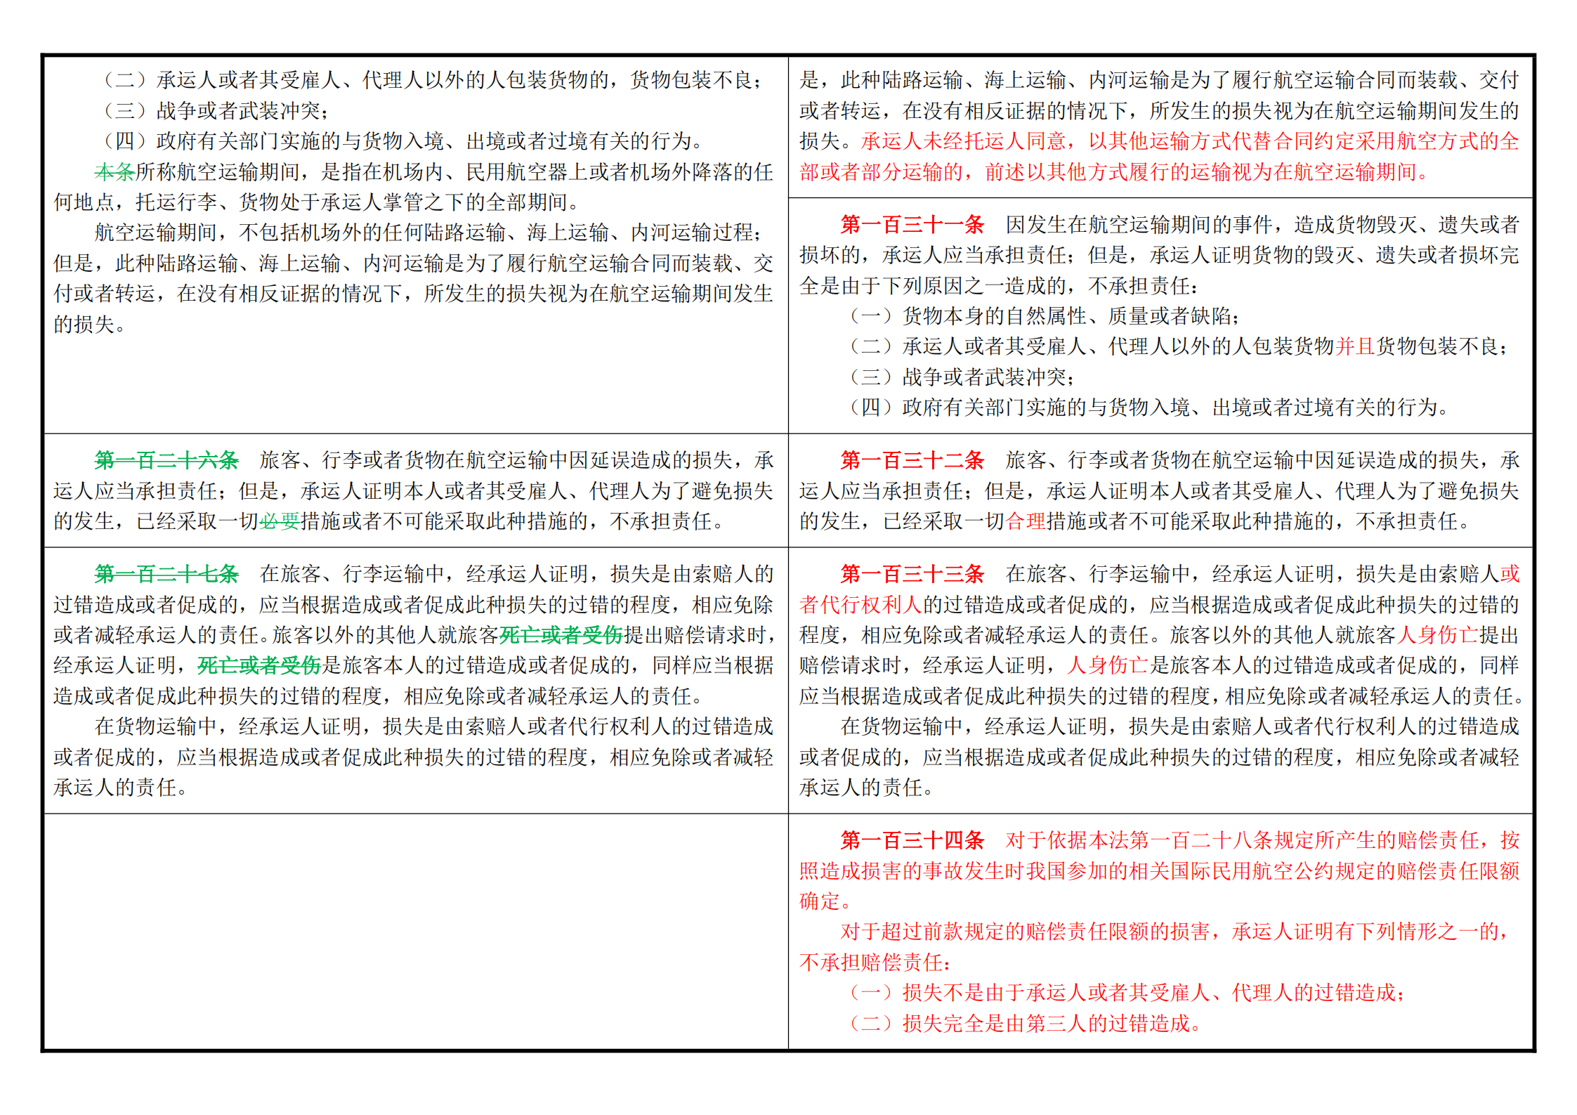The image size is (1577, 1115).
Task: Click the red heading 第一百三十三条
Action: coord(912,574)
